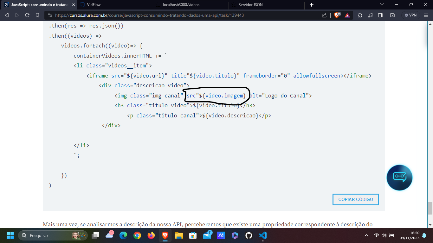Open the notifications bell icon
Screen dimensions: 433x243
click(x=424, y=235)
